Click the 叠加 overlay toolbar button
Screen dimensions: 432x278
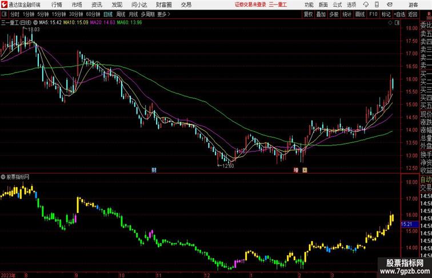tap(321, 14)
